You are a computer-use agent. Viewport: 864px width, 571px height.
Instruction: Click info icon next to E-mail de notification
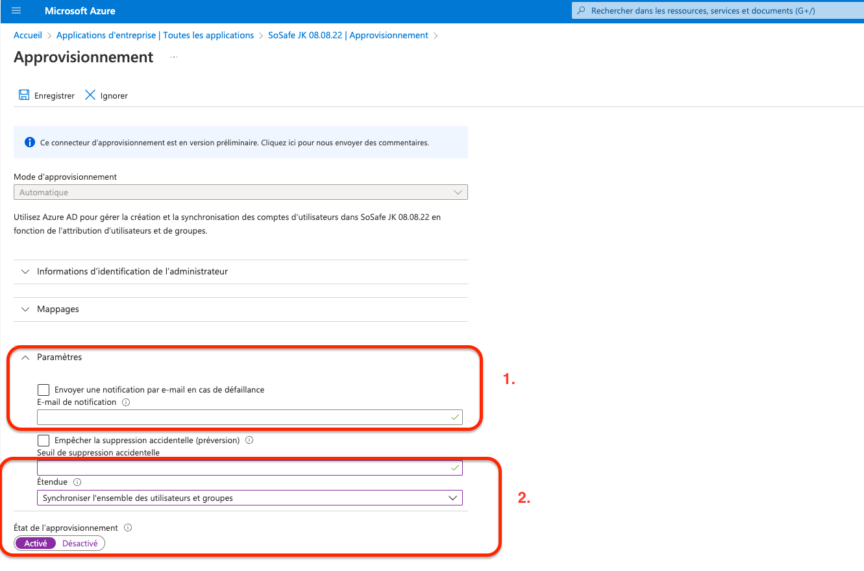(126, 402)
